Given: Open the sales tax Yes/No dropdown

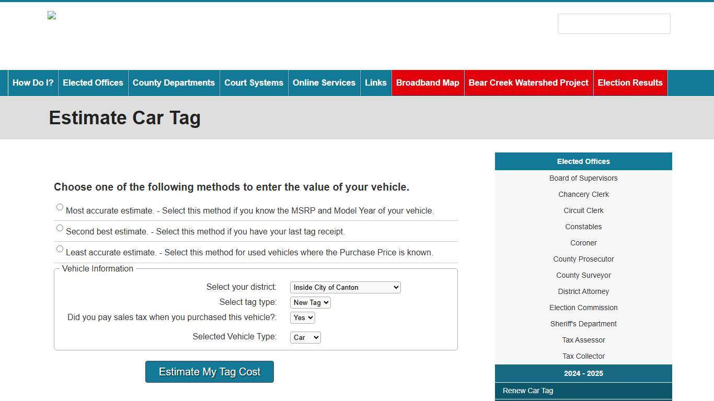Looking at the screenshot, I should [302, 317].
